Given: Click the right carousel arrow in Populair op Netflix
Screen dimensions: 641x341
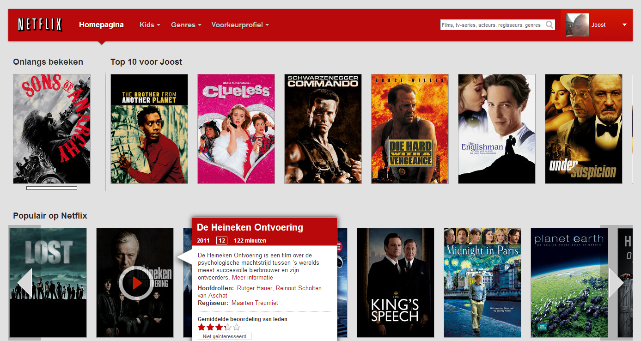Looking at the screenshot, I should click(617, 282).
